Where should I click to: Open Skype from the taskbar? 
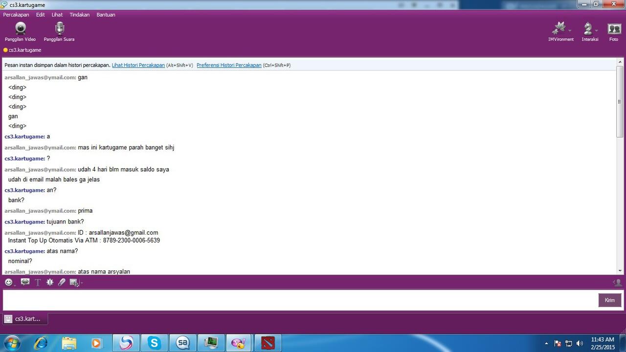pos(155,343)
